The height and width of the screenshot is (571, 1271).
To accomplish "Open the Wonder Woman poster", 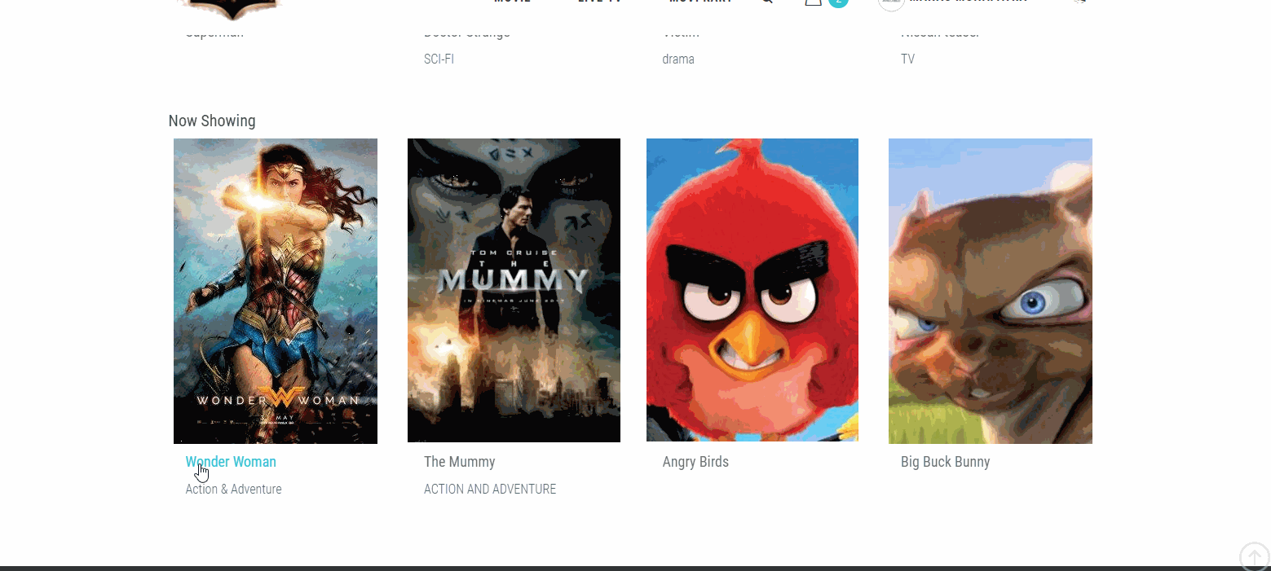I will click(276, 291).
